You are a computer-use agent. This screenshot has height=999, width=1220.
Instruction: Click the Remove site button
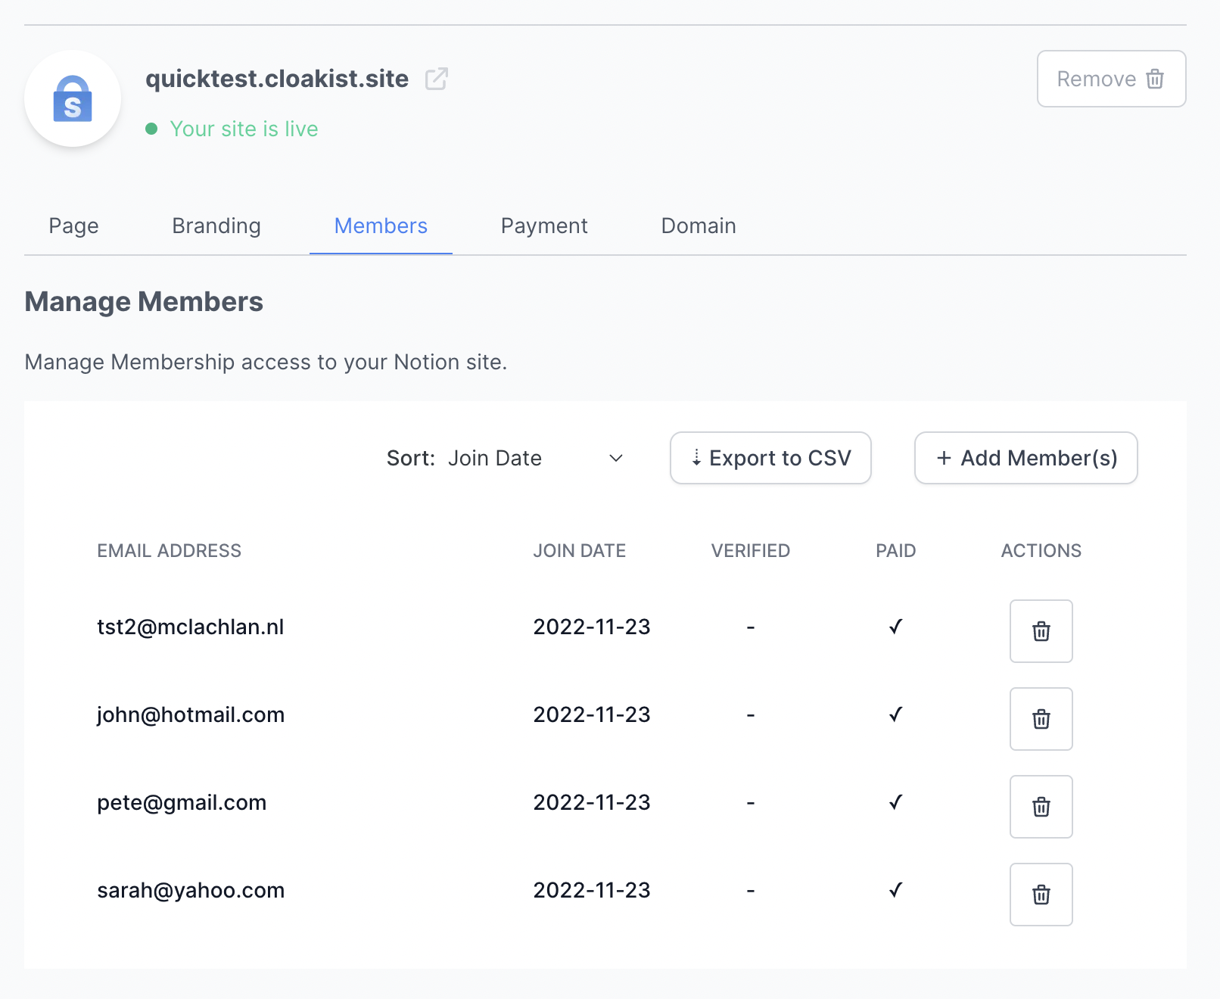[x=1111, y=79]
